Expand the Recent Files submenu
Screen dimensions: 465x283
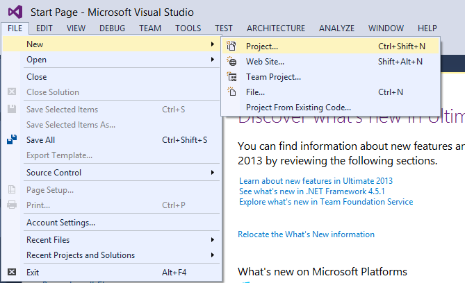(x=212, y=240)
